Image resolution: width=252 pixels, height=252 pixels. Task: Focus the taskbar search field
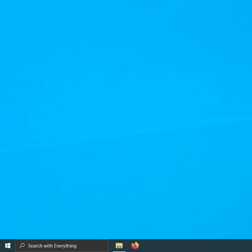pyautogui.click(x=62, y=246)
